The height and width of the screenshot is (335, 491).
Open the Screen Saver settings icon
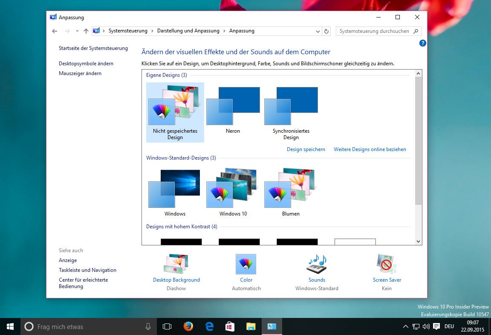[387, 263]
